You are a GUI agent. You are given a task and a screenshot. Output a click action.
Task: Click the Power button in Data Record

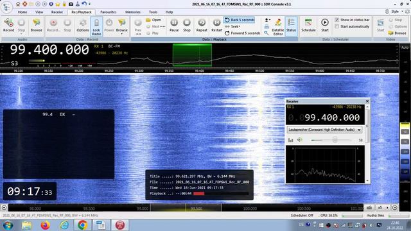click(x=109, y=26)
